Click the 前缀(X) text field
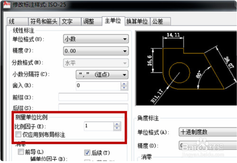237x163 pixels. click(93, 97)
